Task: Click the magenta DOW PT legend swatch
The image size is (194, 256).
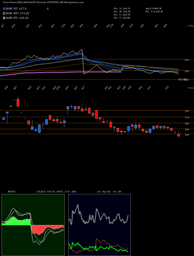Action: click(4, 18)
